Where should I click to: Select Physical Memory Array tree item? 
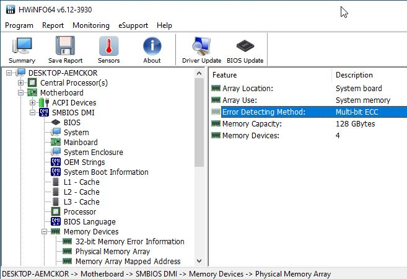click(x=113, y=252)
